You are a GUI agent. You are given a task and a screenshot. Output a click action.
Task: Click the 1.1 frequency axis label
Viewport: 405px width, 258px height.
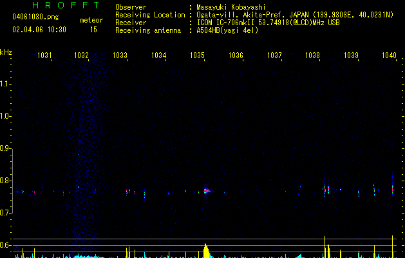click(5, 84)
